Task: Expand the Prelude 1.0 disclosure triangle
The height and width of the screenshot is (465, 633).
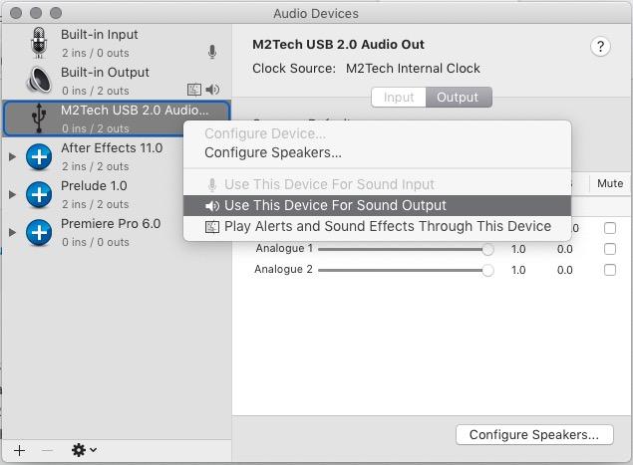Action: pyautogui.click(x=13, y=194)
